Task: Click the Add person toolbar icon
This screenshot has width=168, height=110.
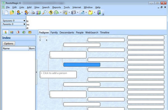Action: tap(19, 13)
